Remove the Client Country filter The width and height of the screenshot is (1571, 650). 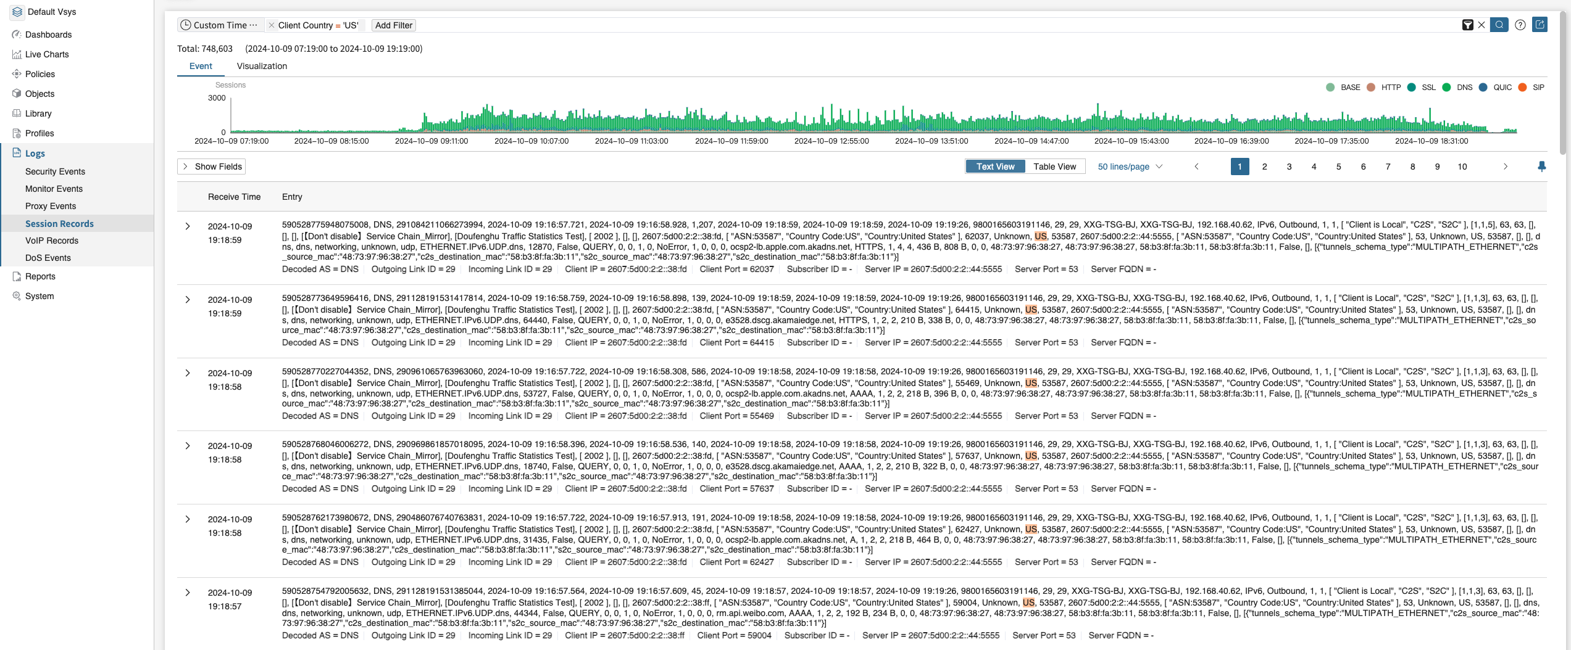pos(271,25)
